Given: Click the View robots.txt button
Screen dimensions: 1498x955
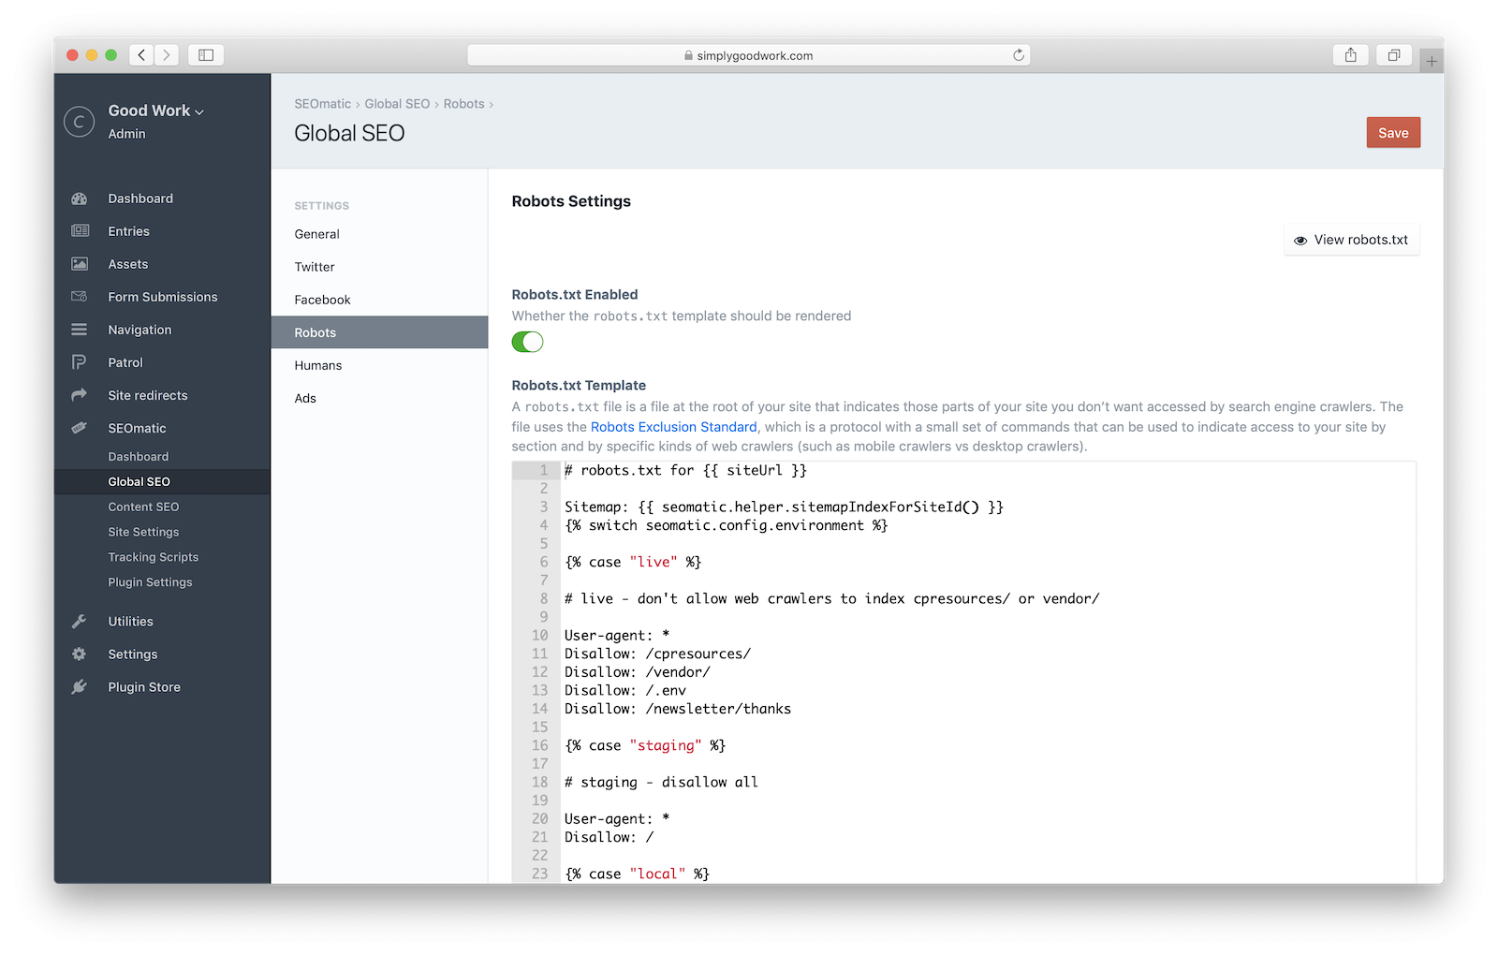Looking at the screenshot, I should pos(1351,240).
